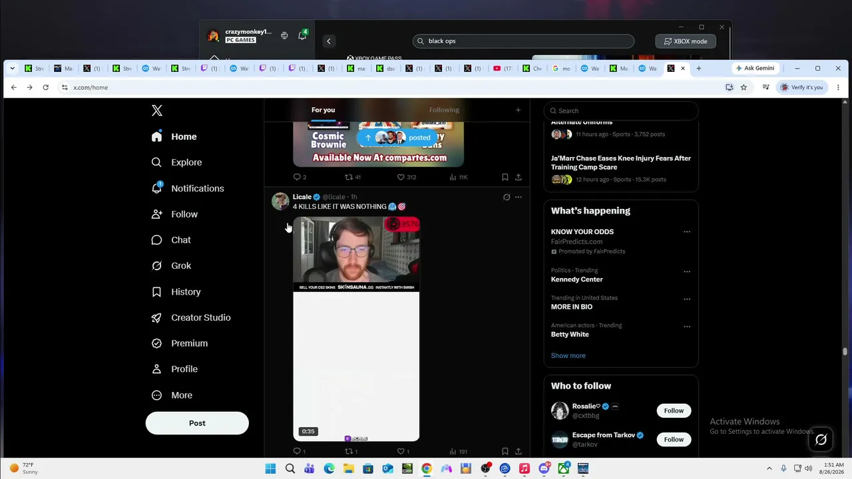Screen dimensions: 852x479
Task: Click the Ask Gemini button
Action: pyautogui.click(x=755, y=69)
